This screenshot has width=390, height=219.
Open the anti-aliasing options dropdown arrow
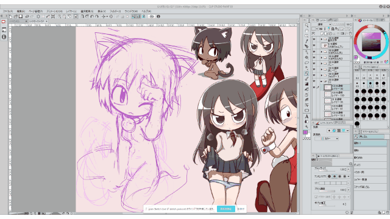tap(349, 176)
